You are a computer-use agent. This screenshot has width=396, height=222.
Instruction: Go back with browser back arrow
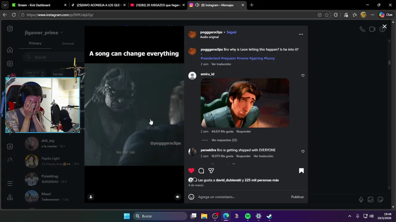[x=5, y=15]
